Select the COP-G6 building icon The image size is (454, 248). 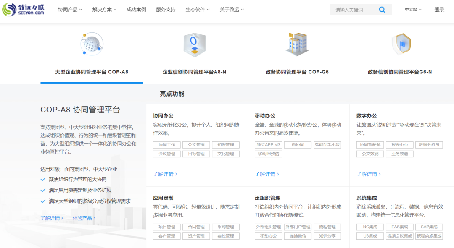297,44
